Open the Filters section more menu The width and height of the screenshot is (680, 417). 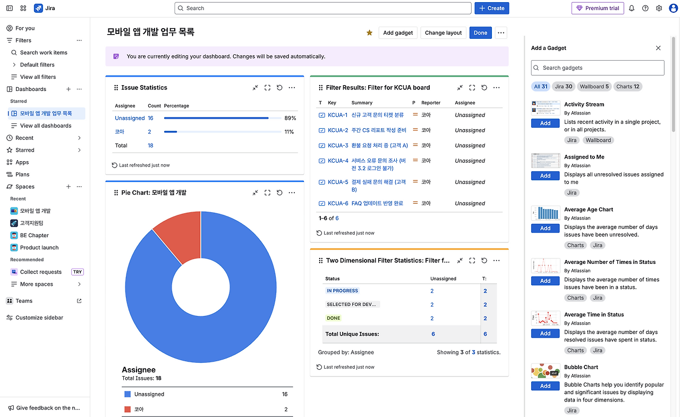coord(79,40)
